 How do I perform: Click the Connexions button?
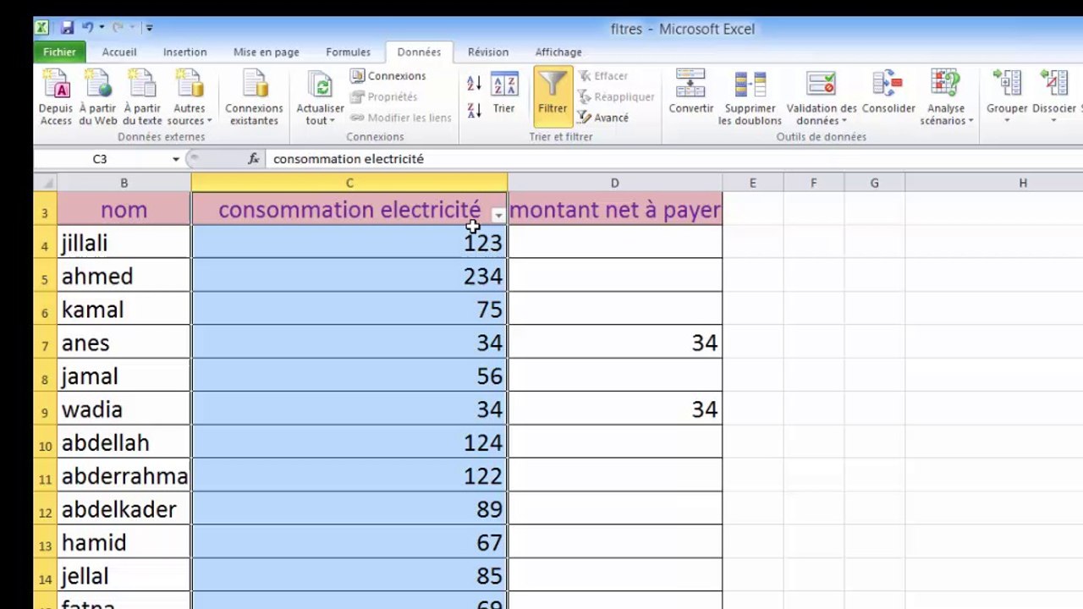(x=388, y=76)
